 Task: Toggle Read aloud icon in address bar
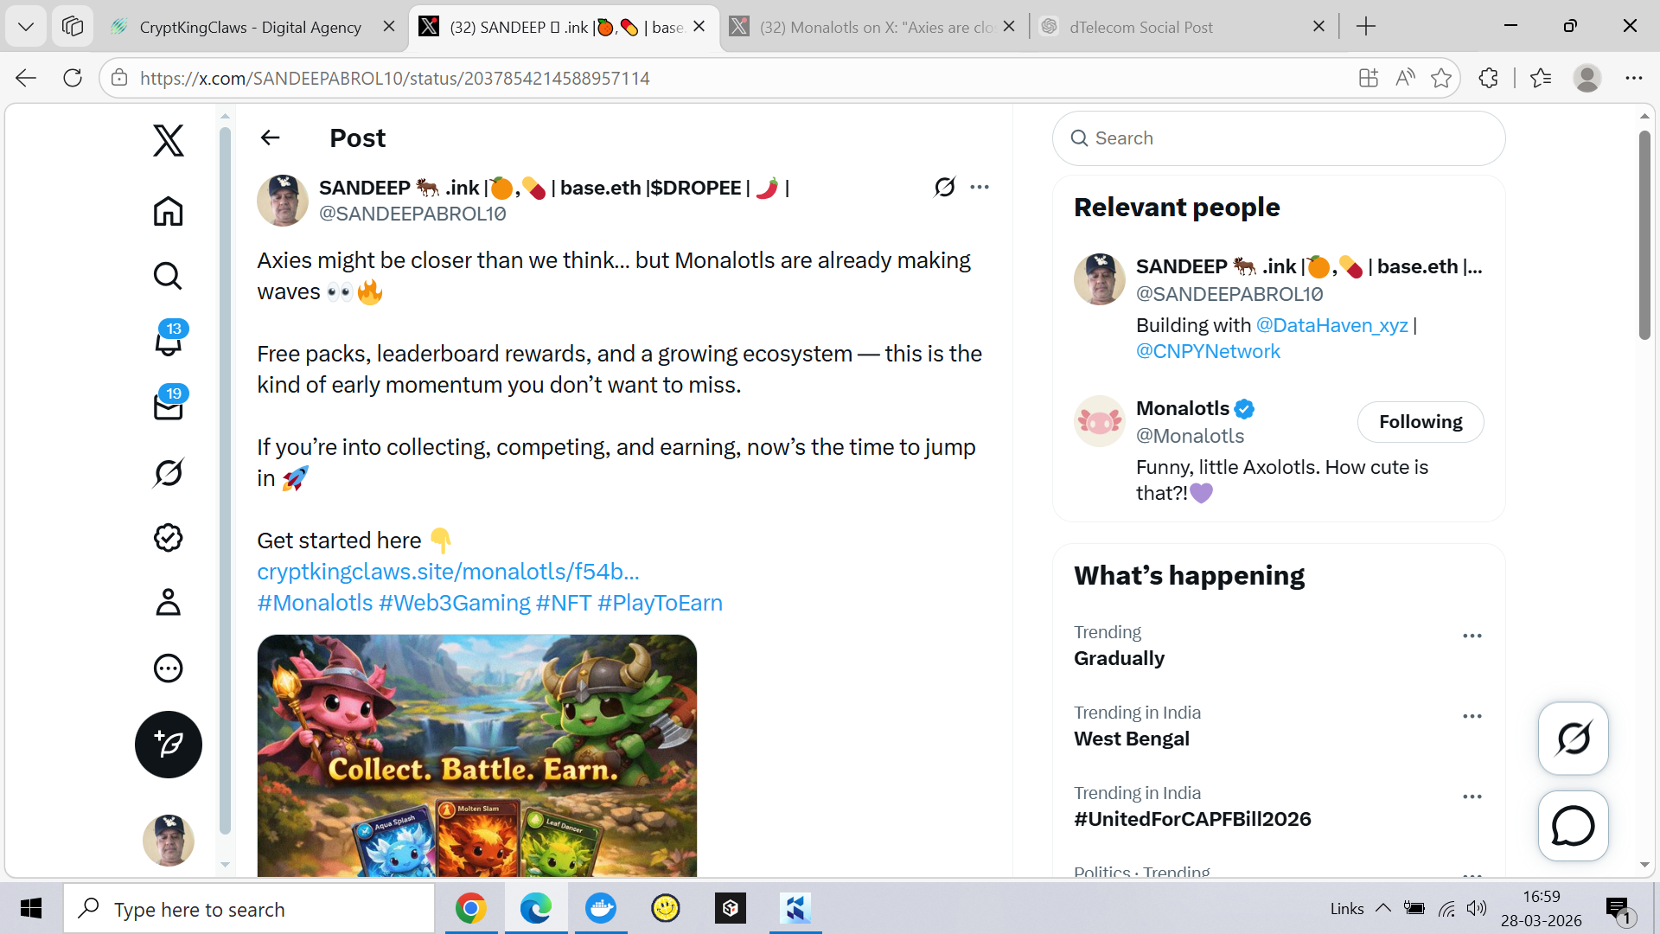(1405, 79)
